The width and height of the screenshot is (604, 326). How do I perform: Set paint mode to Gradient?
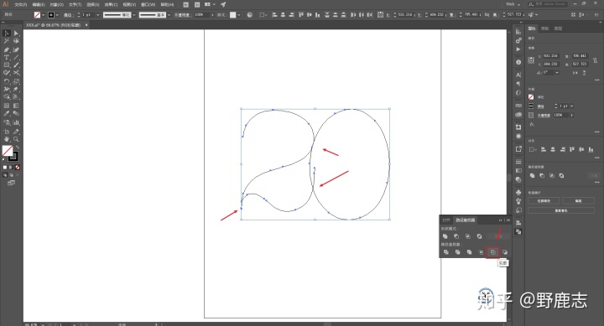(x=11, y=168)
